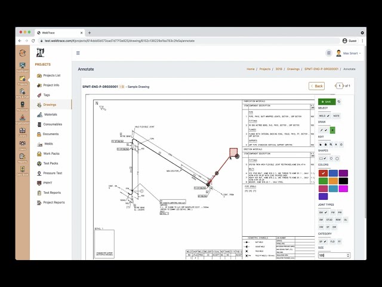Open Projects List menu item
Screen dimensions: 382x287
52,75
